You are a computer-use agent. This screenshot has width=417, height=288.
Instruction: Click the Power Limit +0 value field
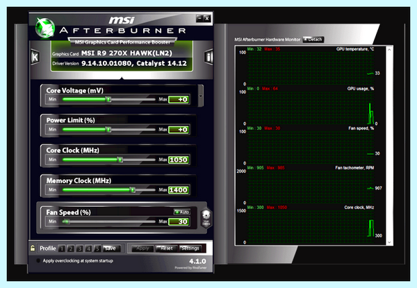coord(179,130)
